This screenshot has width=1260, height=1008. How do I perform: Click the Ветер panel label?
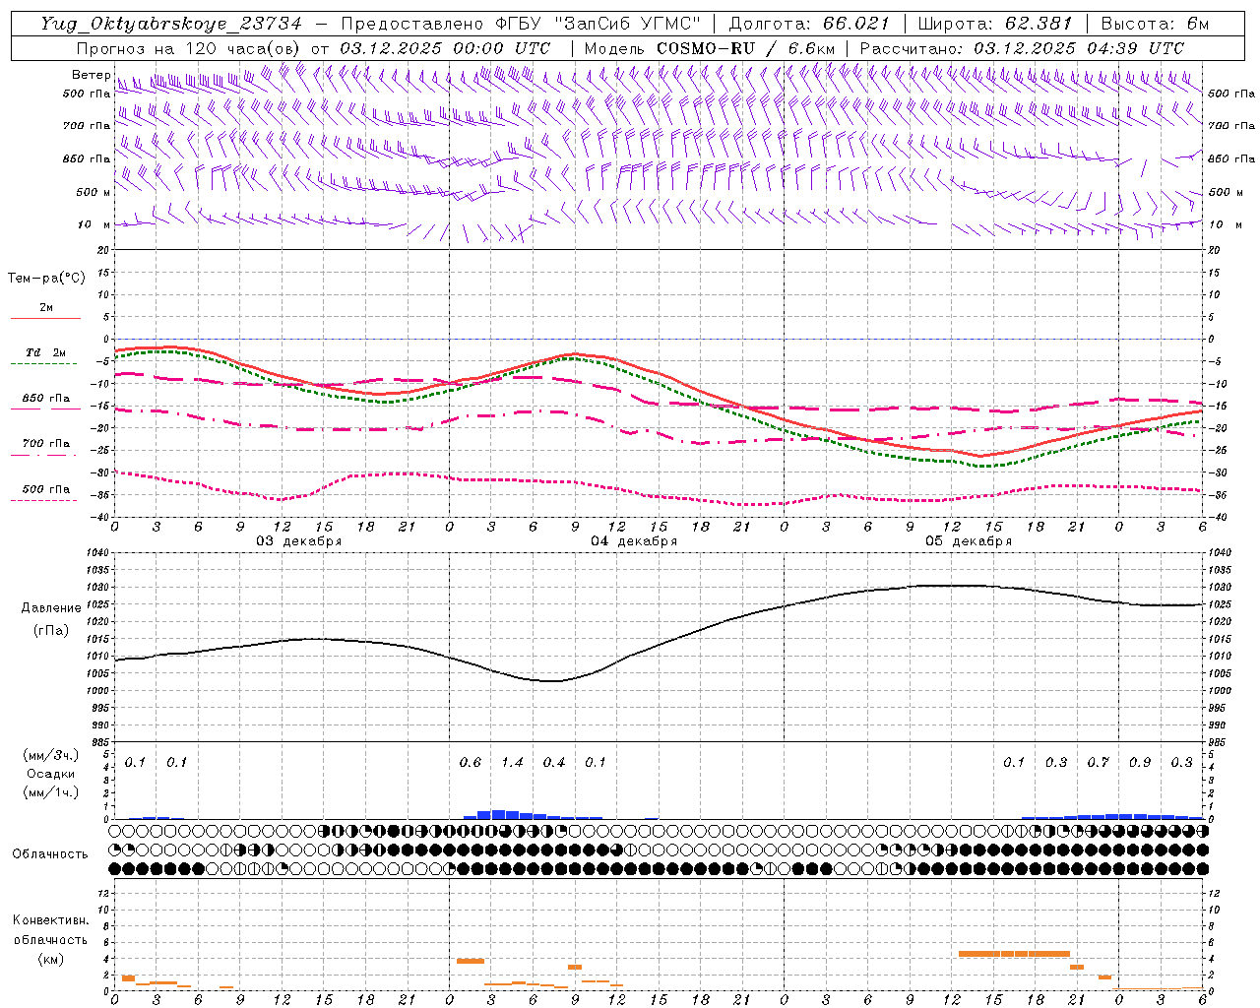point(91,75)
